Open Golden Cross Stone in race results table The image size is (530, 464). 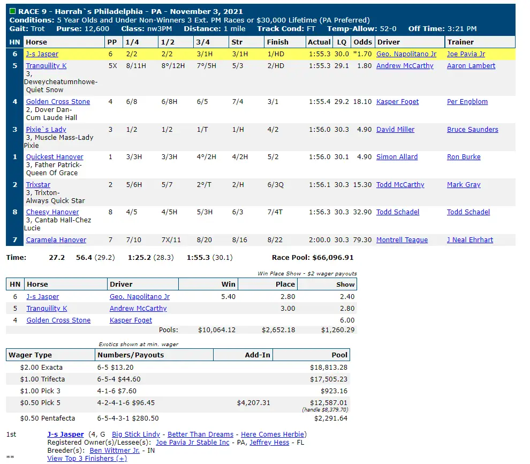pyautogui.click(x=58, y=101)
